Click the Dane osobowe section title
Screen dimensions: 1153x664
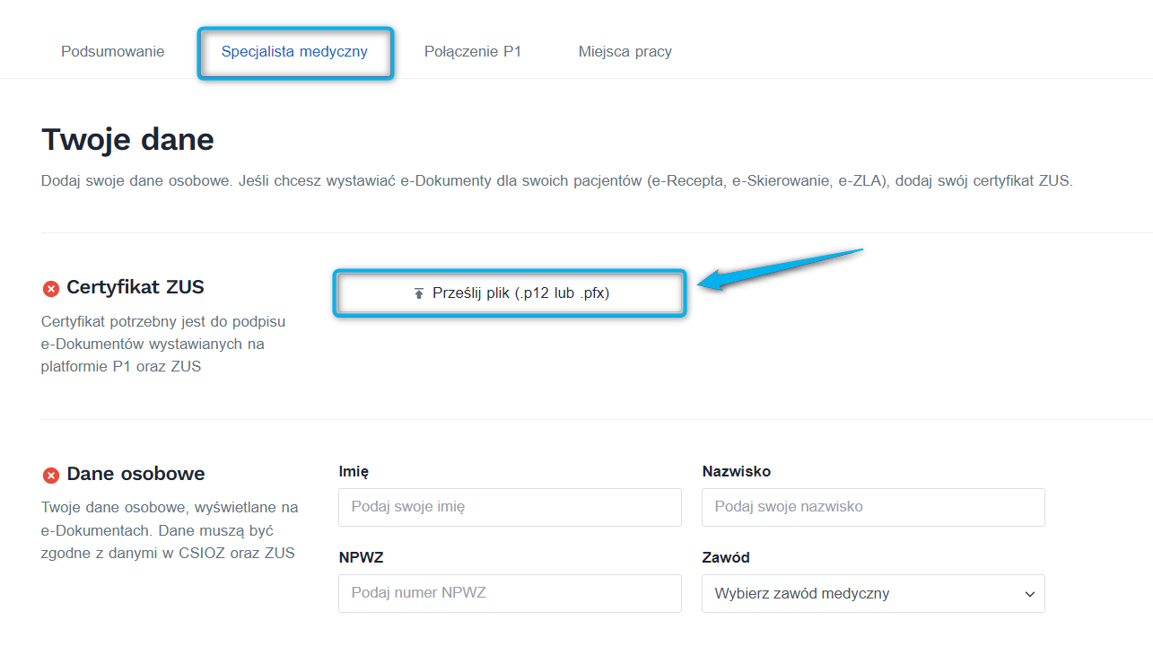(x=135, y=474)
